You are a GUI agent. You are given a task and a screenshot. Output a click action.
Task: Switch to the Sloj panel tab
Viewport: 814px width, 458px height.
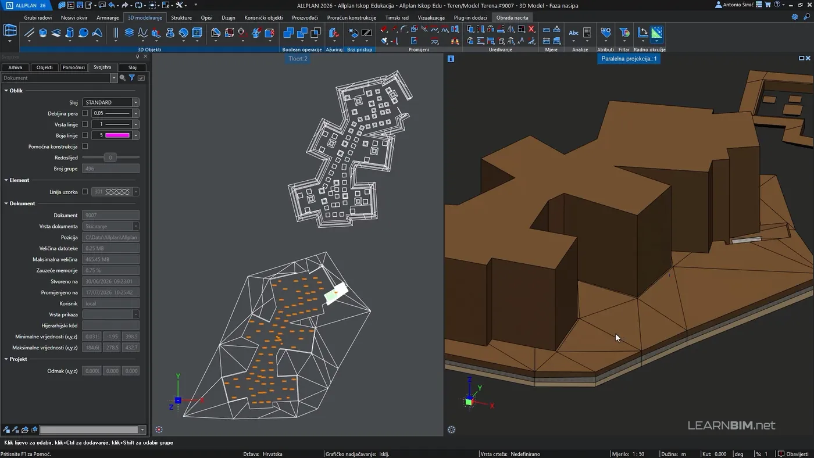pos(133,67)
